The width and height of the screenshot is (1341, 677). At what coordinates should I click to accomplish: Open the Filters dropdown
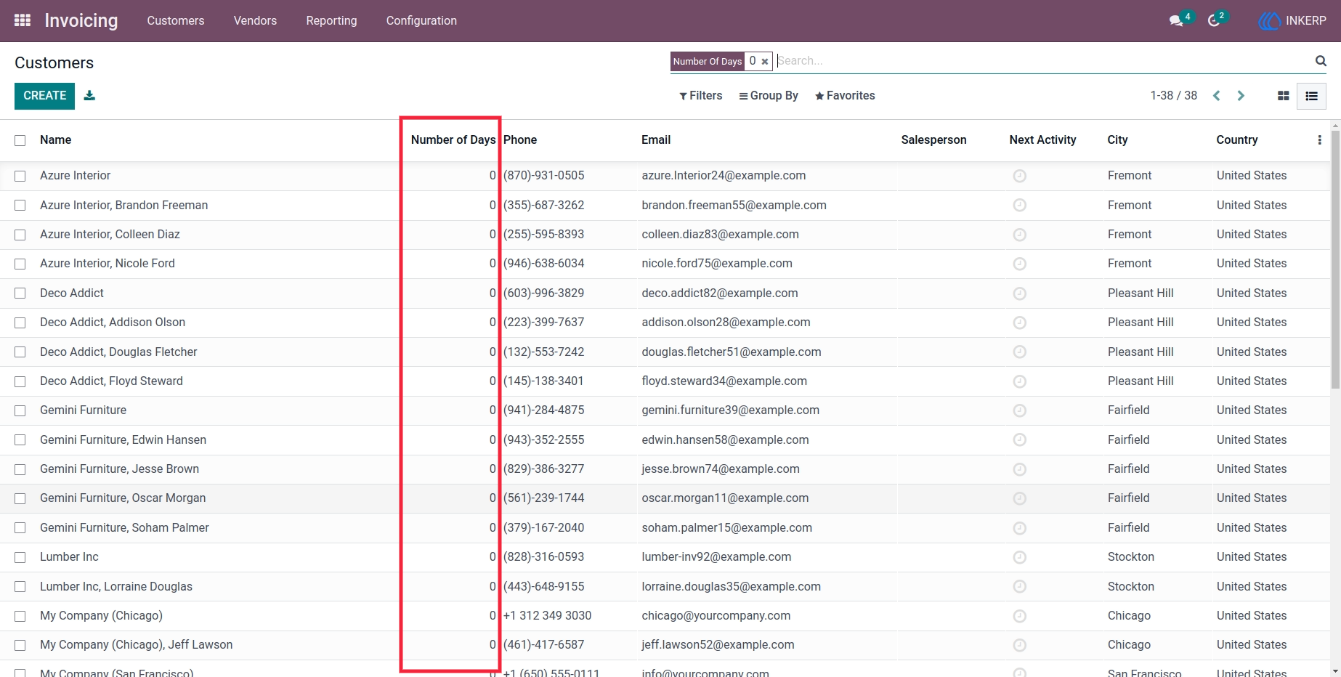[x=701, y=96]
